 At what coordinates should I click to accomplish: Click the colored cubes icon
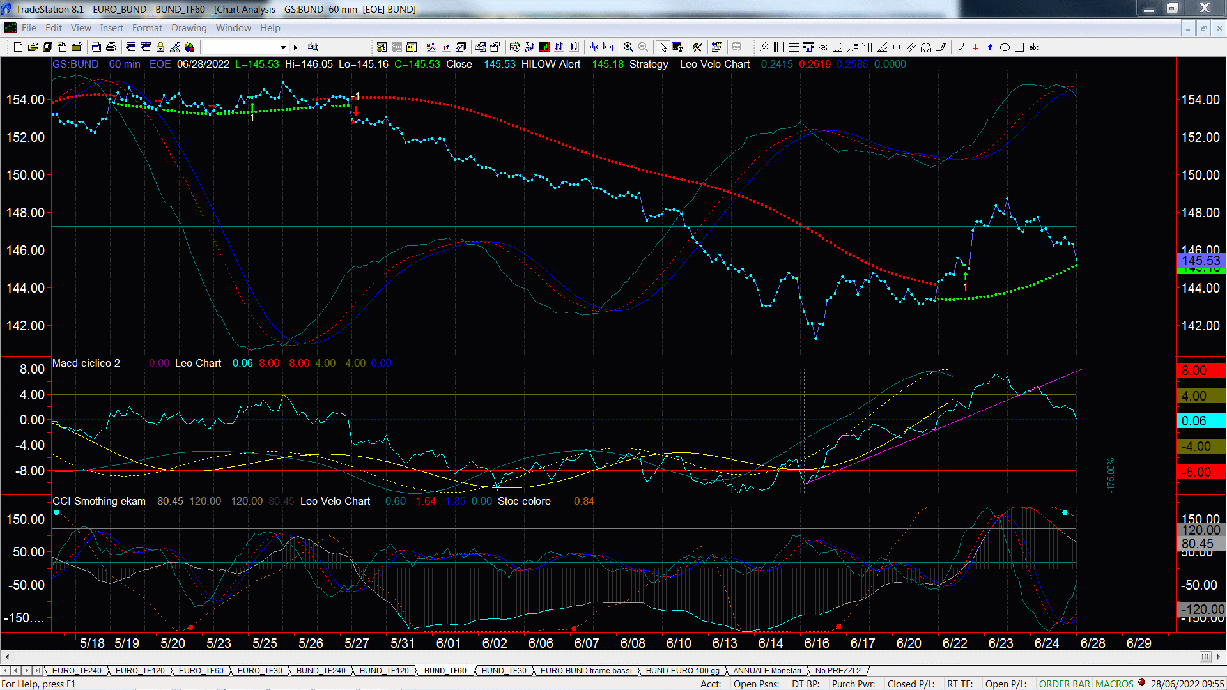click(x=189, y=47)
